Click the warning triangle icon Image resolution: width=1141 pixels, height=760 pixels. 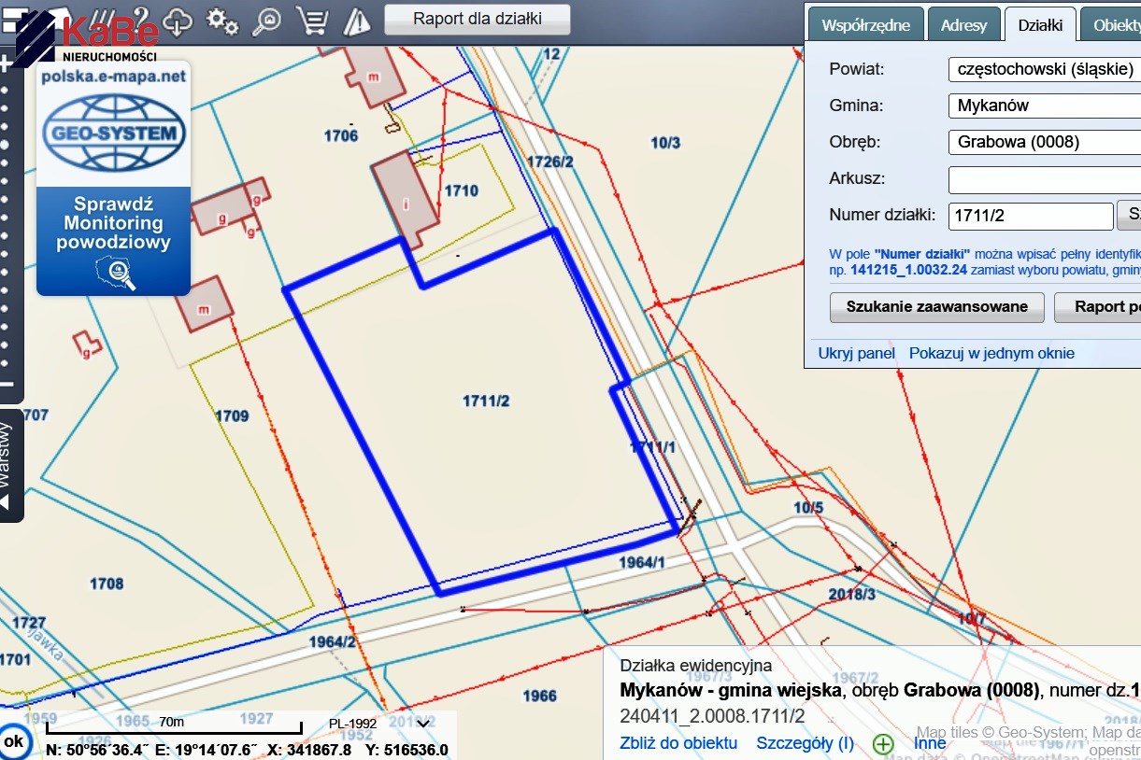(357, 20)
